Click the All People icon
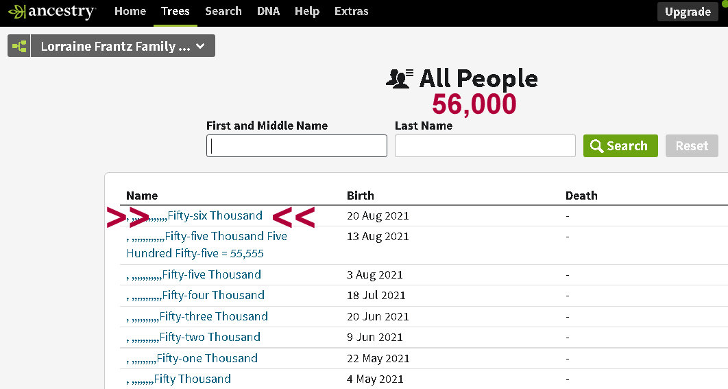The height and width of the screenshot is (389, 728). tap(400, 79)
